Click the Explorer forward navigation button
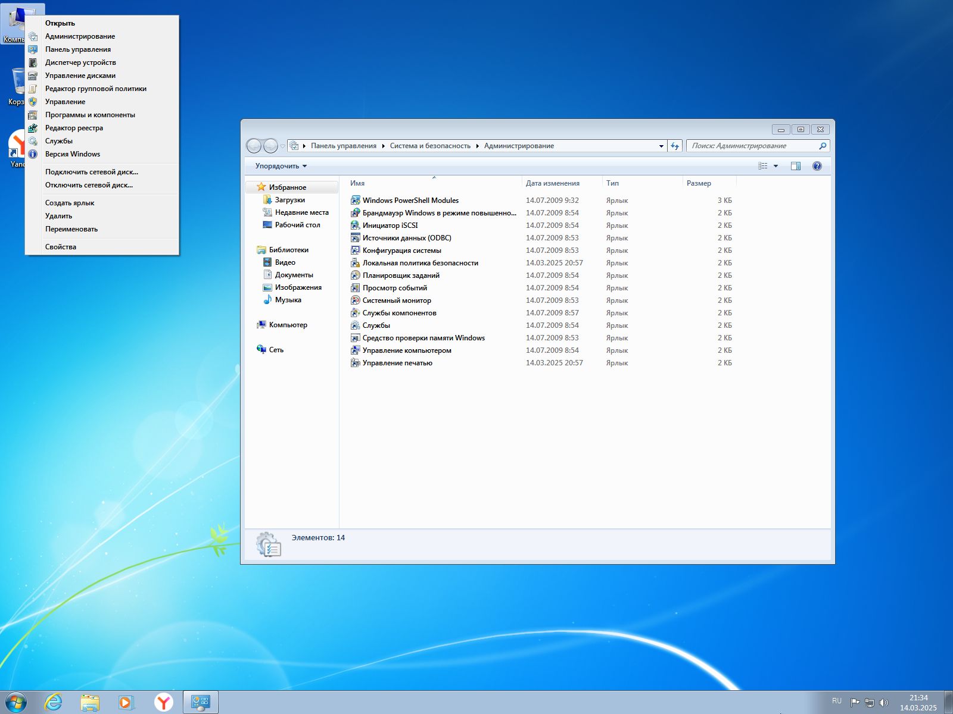This screenshot has height=714, width=953. click(x=270, y=146)
